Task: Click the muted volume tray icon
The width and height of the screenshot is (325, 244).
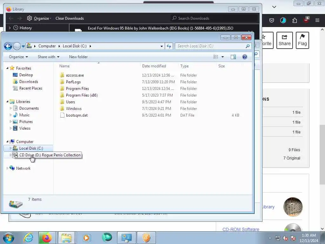Action: click(x=285, y=238)
